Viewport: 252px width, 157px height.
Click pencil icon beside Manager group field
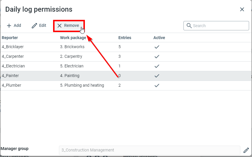coord(246,150)
